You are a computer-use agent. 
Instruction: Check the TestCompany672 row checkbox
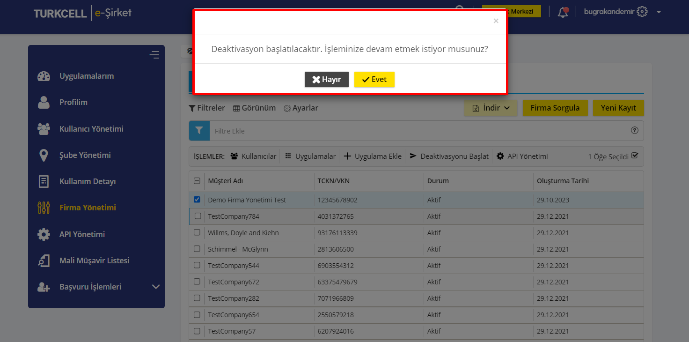pyautogui.click(x=198, y=282)
